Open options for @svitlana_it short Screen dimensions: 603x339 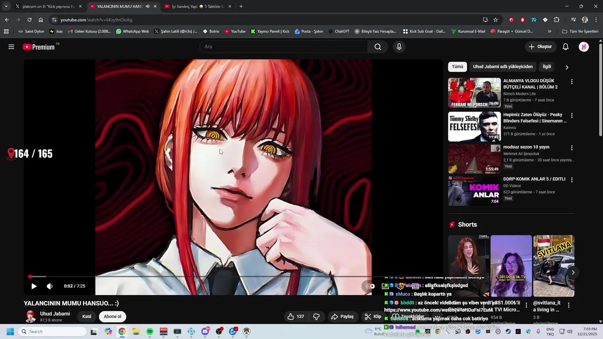tap(569, 305)
